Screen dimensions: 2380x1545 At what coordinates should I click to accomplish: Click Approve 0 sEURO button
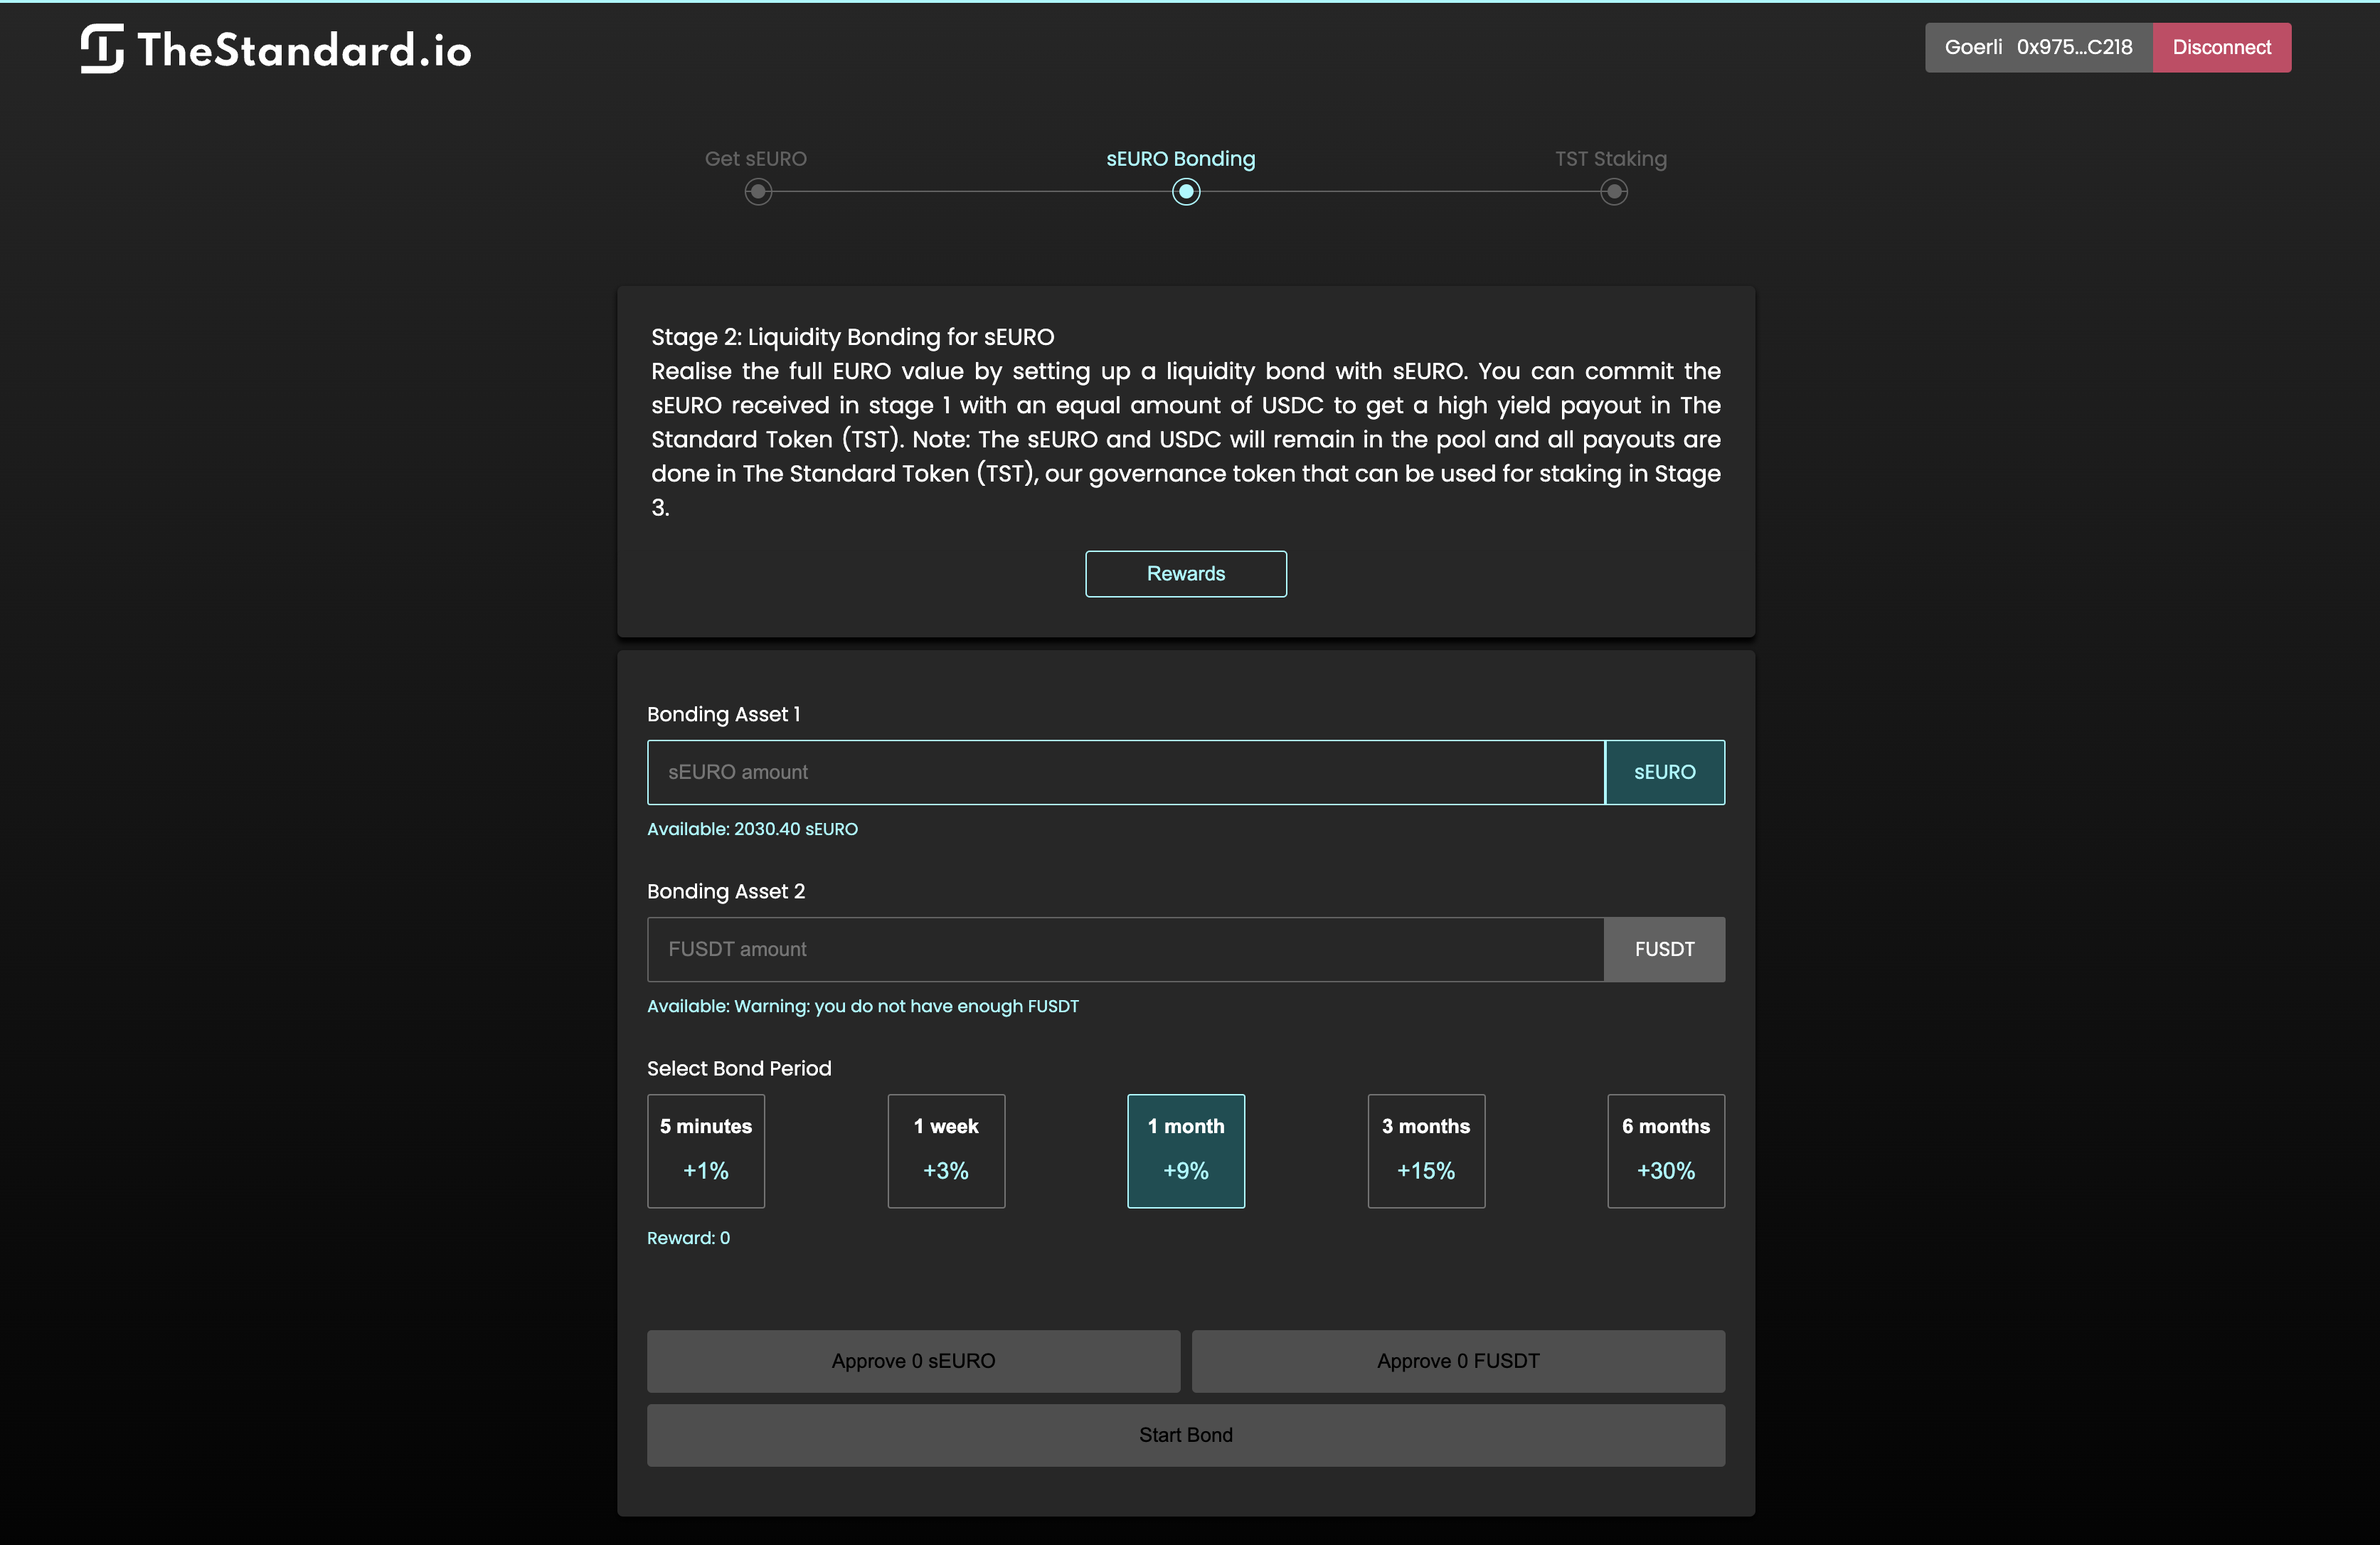pyautogui.click(x=914, y=1361)
